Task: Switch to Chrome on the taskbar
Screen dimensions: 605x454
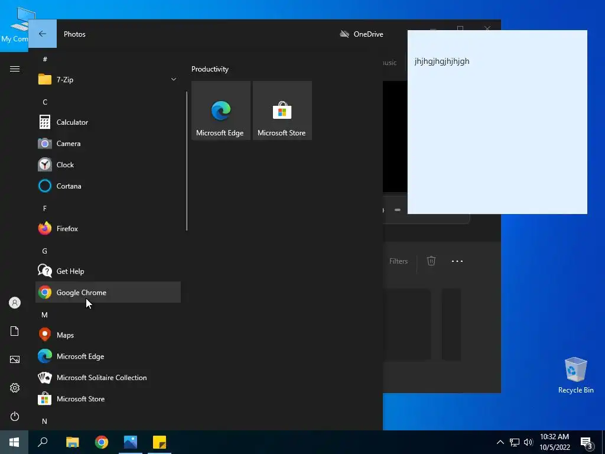Action: pos(102,442)
